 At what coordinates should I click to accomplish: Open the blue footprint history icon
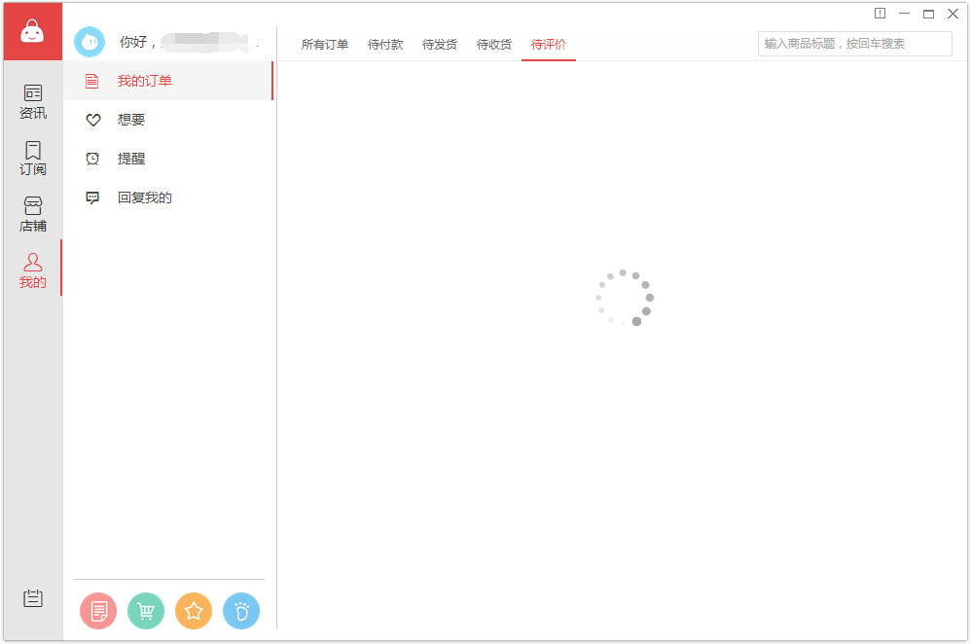point(241,611)
